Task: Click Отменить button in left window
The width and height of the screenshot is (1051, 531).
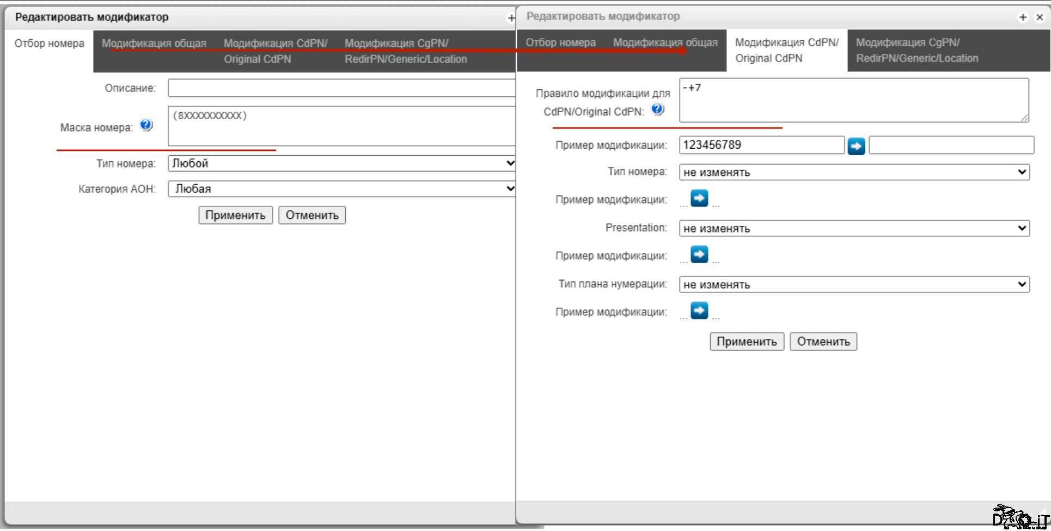Action: (x=312, y=215)
